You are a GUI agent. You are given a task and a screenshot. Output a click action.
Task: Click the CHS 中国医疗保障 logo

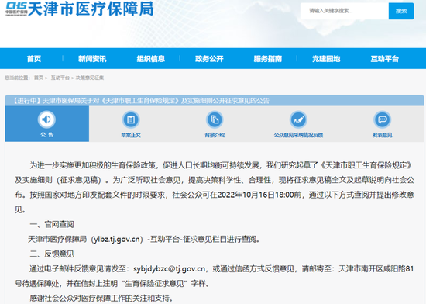point(16,9)
